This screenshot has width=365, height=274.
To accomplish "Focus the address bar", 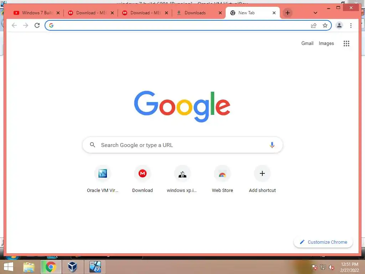I will pyautogui.click(x=181, y=25).
